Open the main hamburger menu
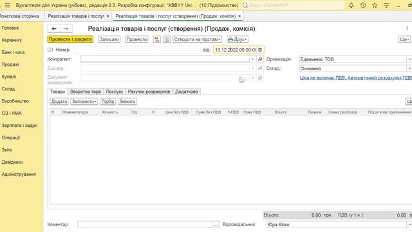This screenshot has height=232, width=412. click(x=7, y=5)
